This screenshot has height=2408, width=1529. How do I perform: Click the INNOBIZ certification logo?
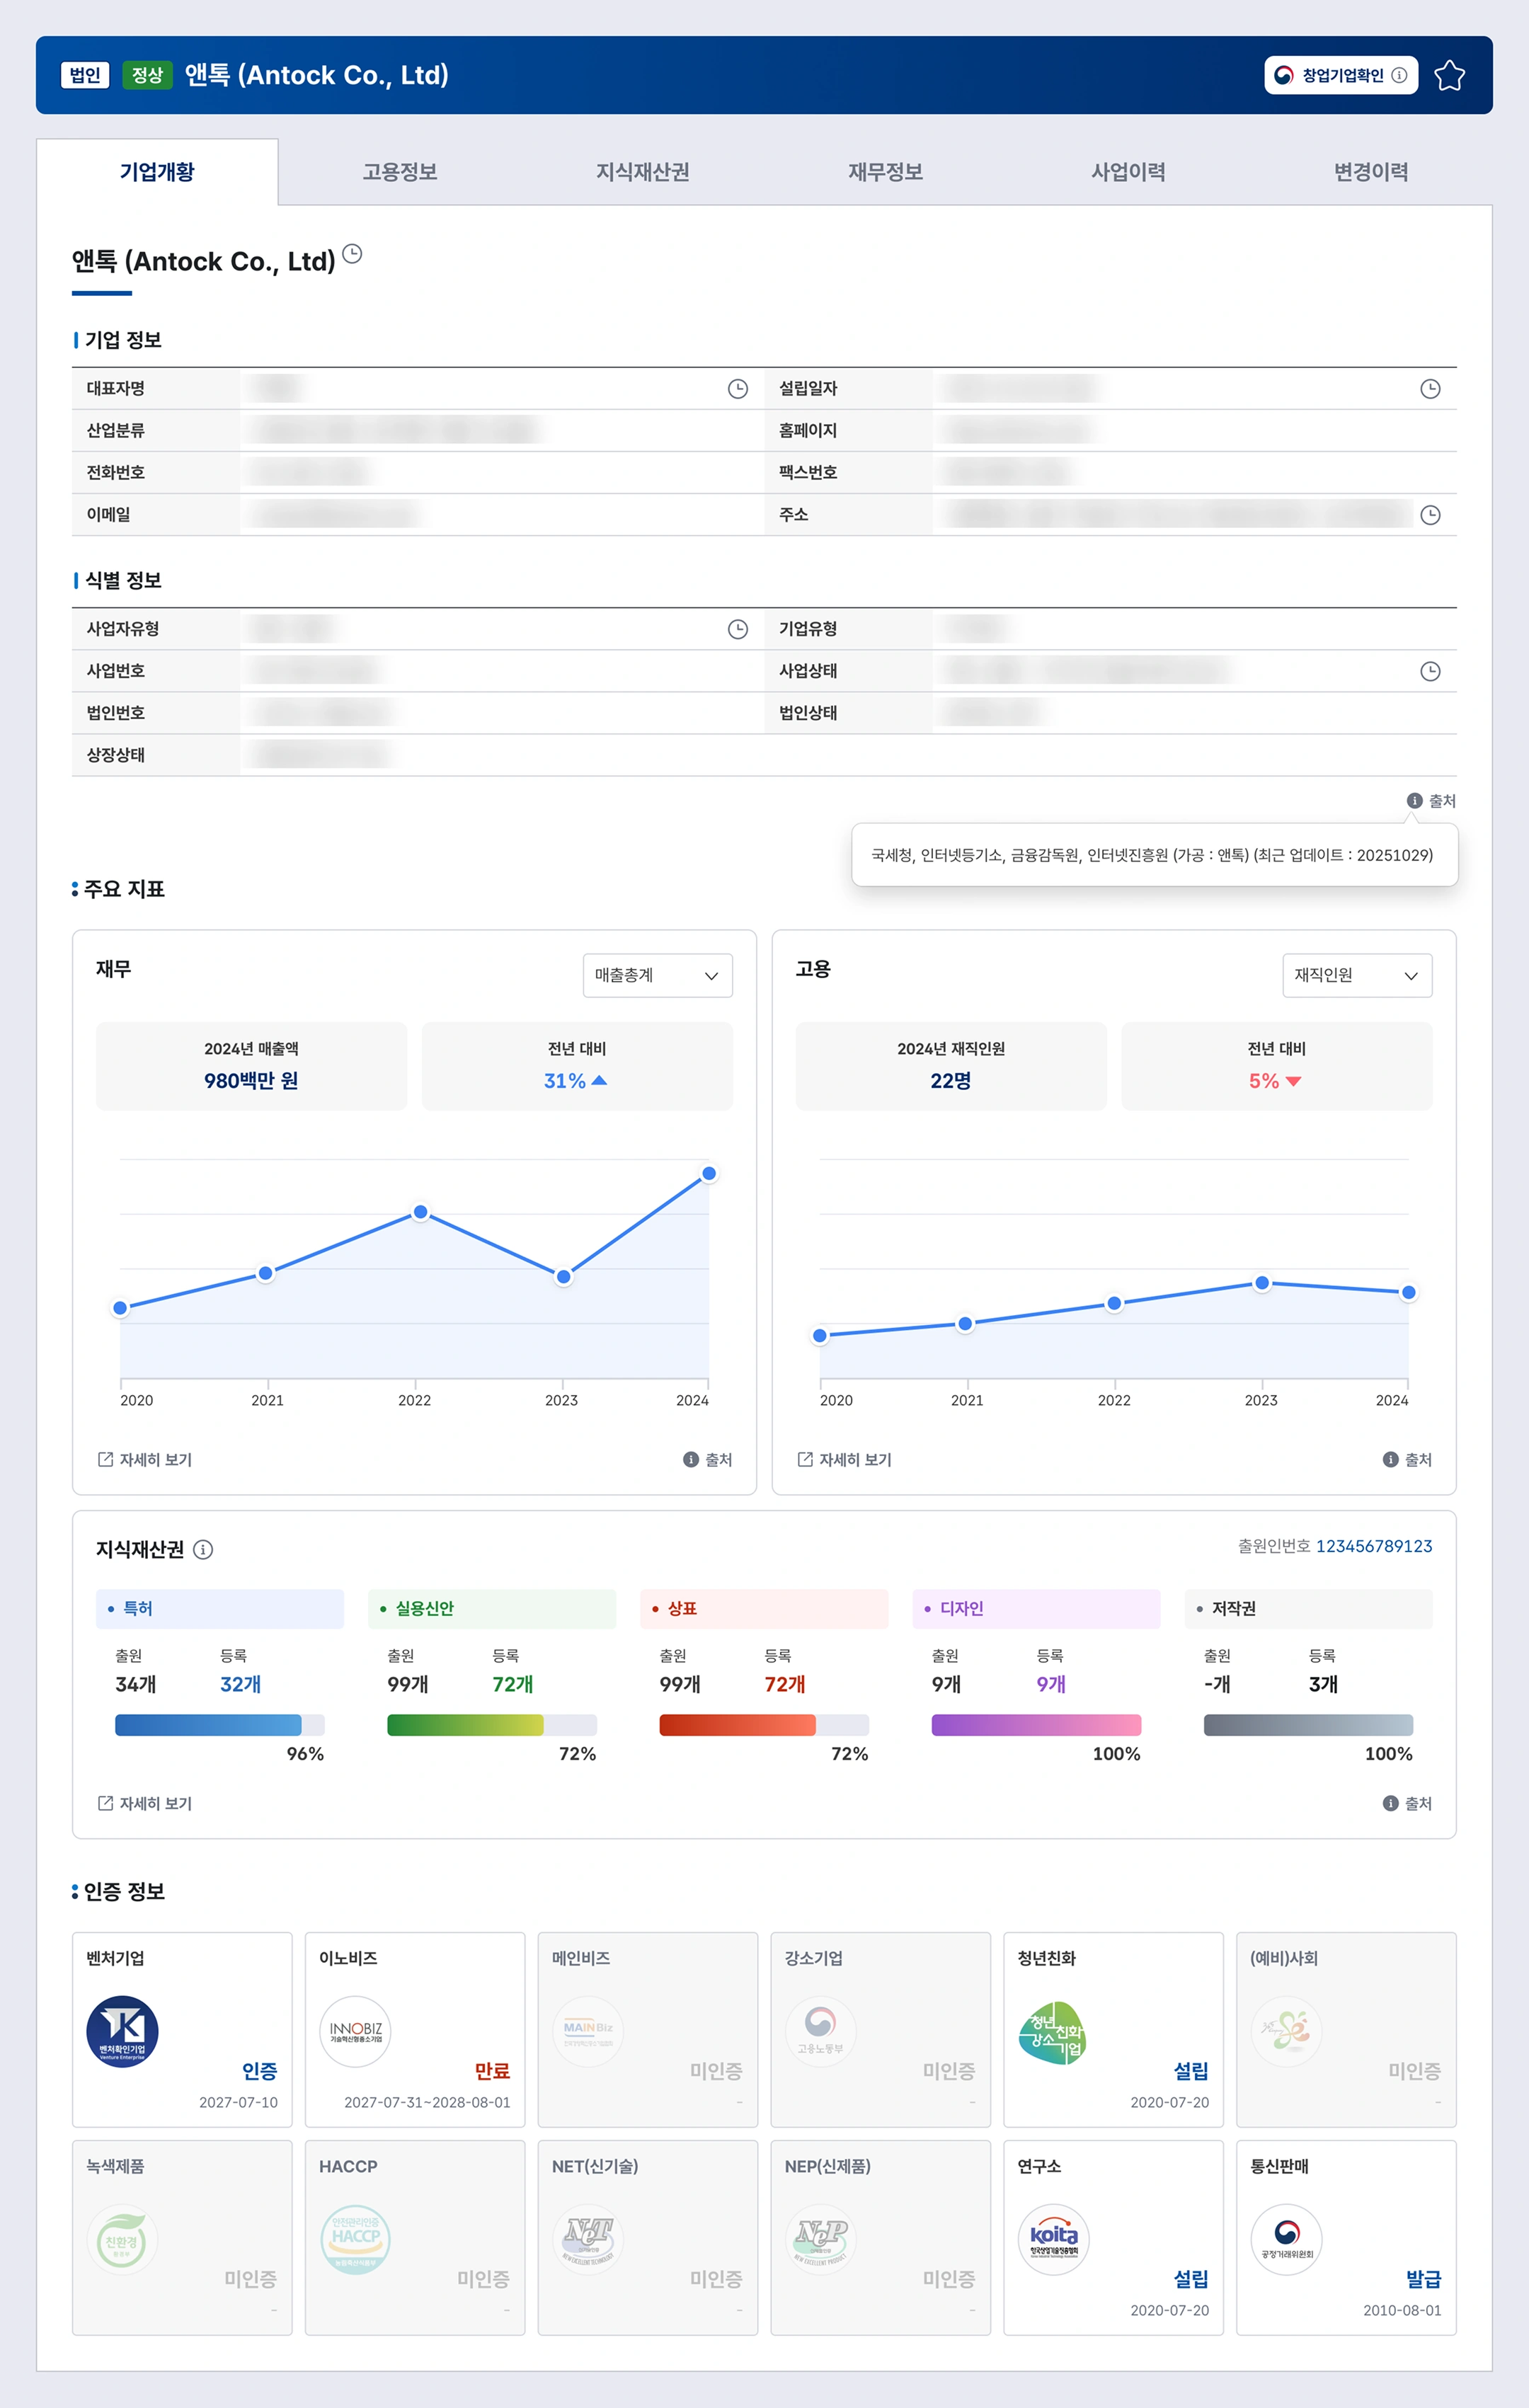pos(355,2031)
